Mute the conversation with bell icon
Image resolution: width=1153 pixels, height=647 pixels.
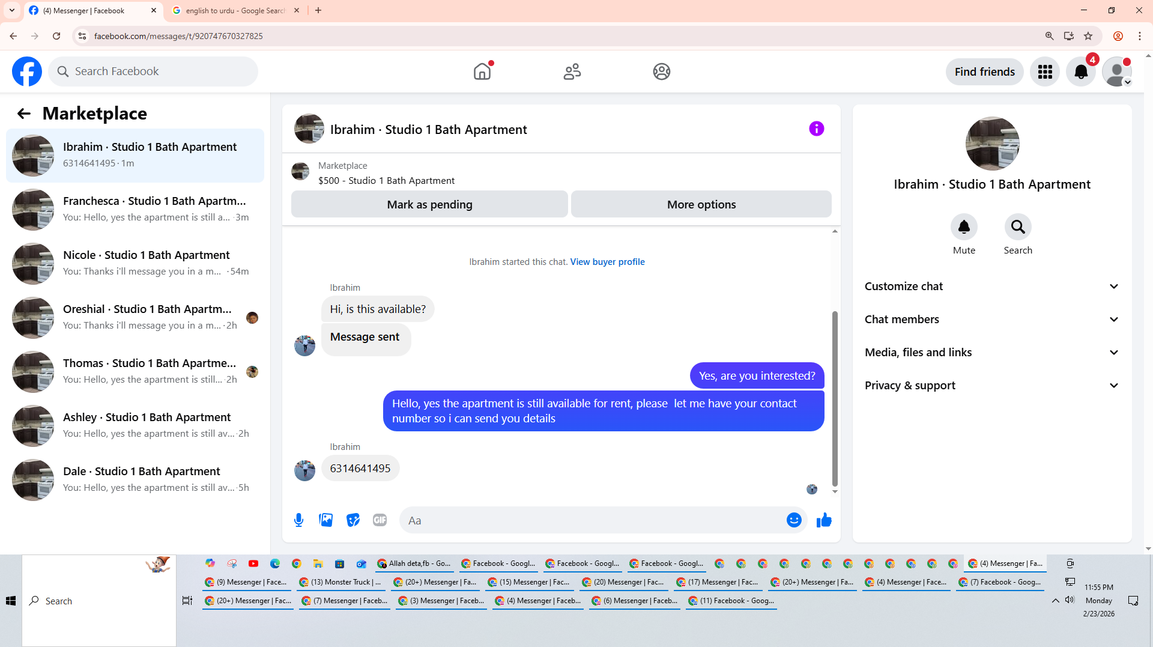[x=964, y=227]
